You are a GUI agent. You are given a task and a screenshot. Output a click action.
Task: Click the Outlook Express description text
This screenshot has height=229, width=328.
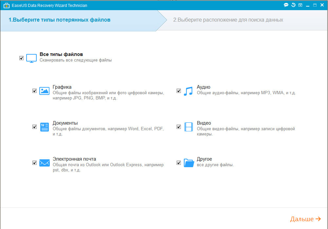tap(108, 167)
